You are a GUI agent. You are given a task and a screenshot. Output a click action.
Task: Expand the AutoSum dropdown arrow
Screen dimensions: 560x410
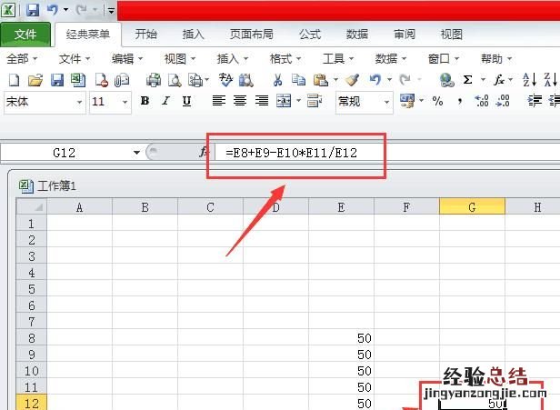483,80
